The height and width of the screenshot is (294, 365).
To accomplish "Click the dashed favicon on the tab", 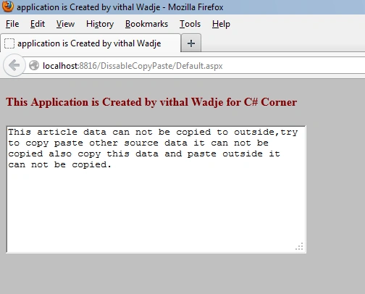I will point(9,43).
